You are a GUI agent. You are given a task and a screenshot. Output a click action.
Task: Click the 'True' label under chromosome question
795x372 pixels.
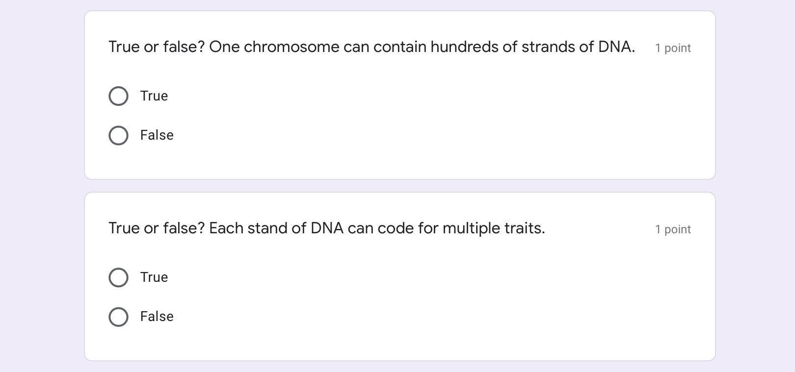point(154,96)
